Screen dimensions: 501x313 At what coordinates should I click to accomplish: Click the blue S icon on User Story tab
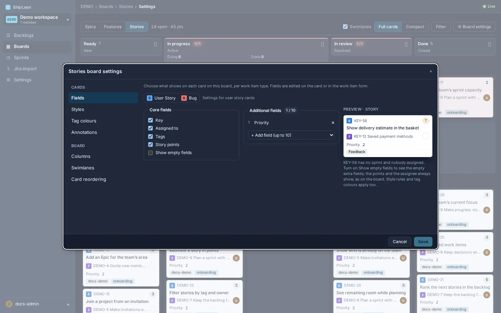(150, 98)
